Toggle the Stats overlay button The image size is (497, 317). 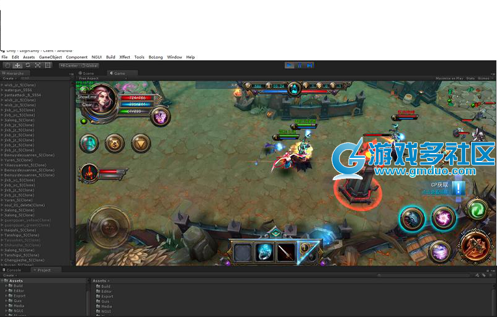[470, 78]
